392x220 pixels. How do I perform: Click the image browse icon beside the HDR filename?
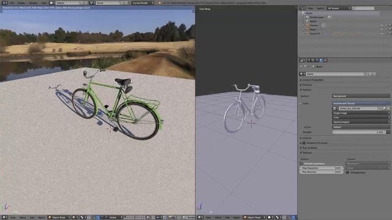point(335,108)
